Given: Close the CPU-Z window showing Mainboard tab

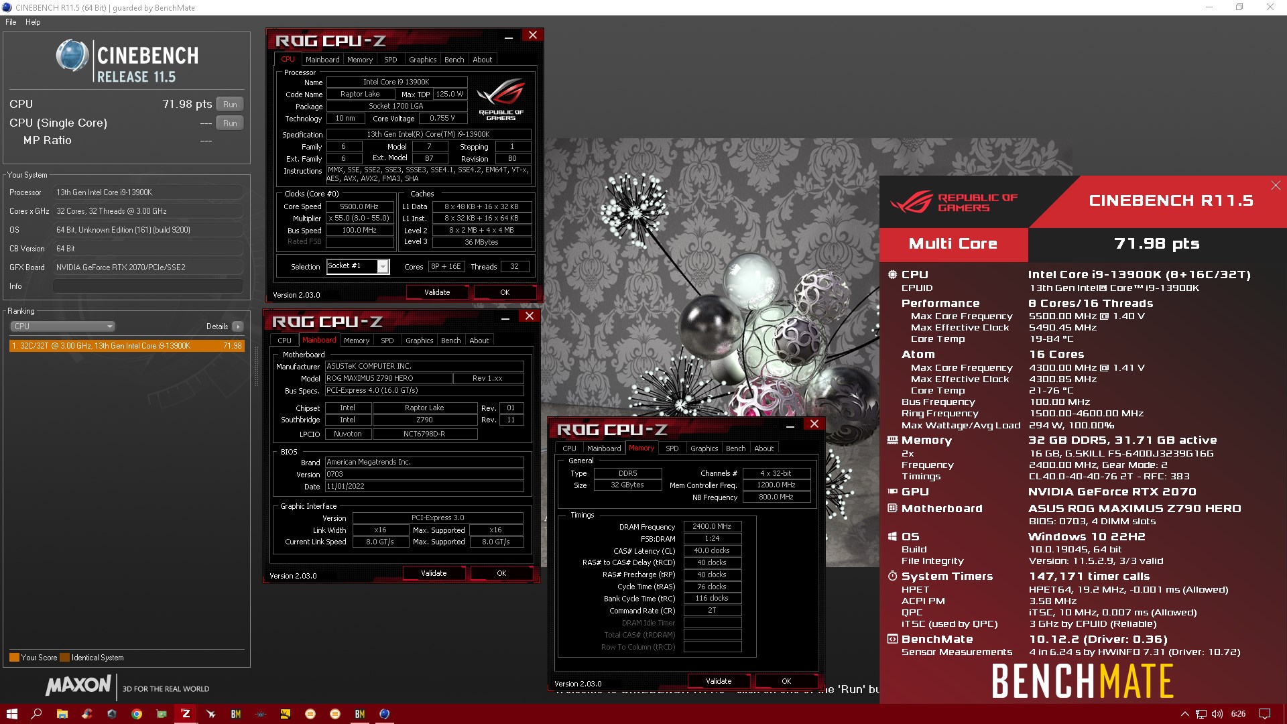Looking at the screenshot, I should point(530,316).
